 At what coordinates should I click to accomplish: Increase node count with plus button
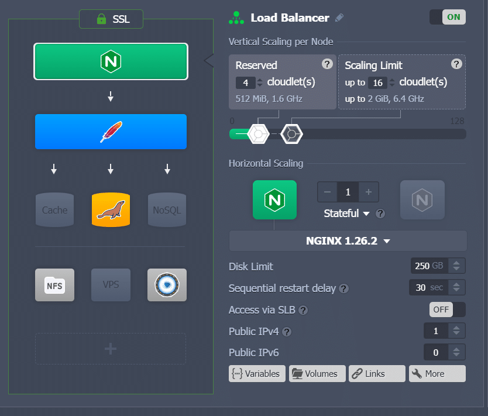point(369,192)
